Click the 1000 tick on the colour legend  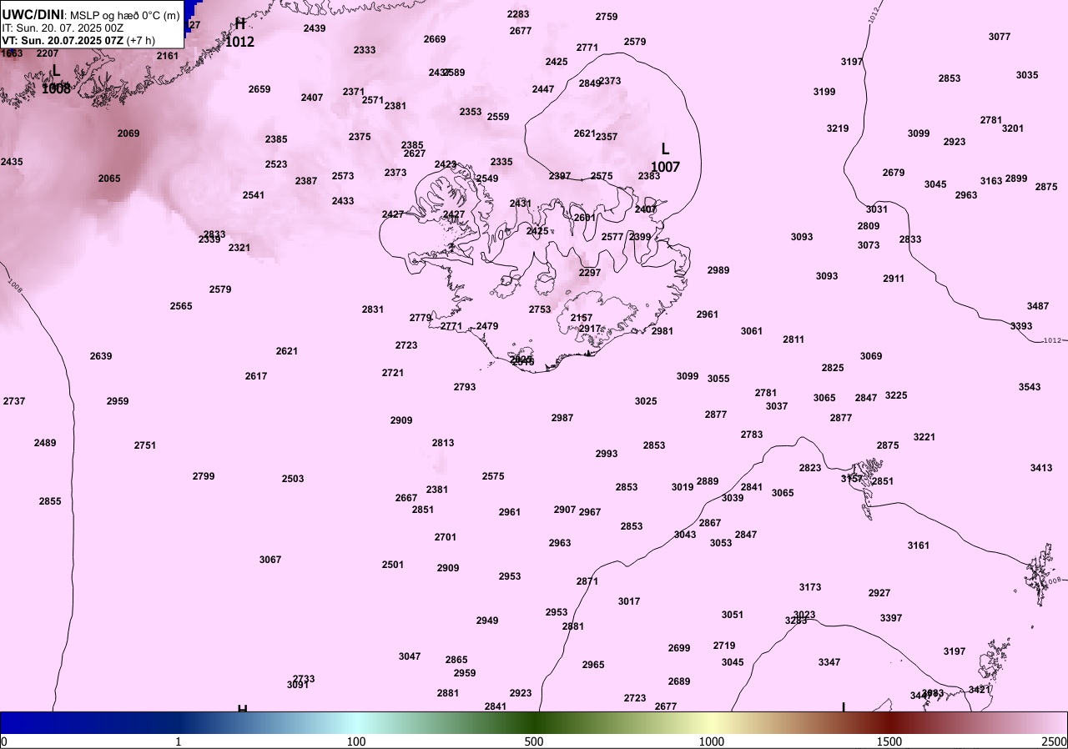tap(712, 741)
